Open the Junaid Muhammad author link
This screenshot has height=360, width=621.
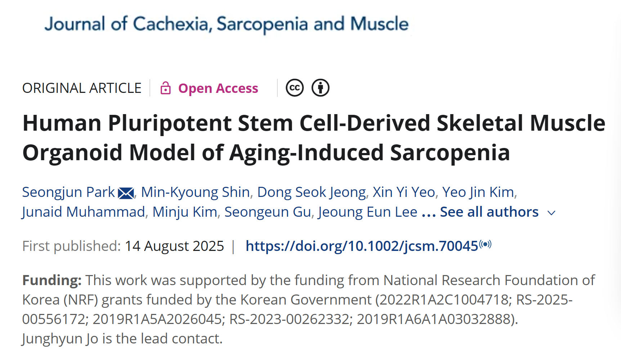click(84, 212)
